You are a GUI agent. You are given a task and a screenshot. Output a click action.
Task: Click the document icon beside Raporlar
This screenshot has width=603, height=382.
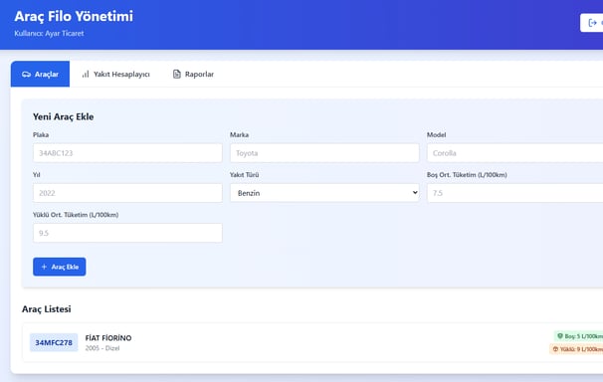(176, 74)
